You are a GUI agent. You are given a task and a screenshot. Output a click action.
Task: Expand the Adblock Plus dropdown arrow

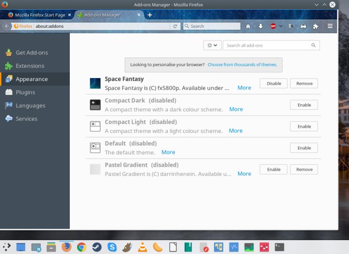pyautogui.click(x=281, y=26)
